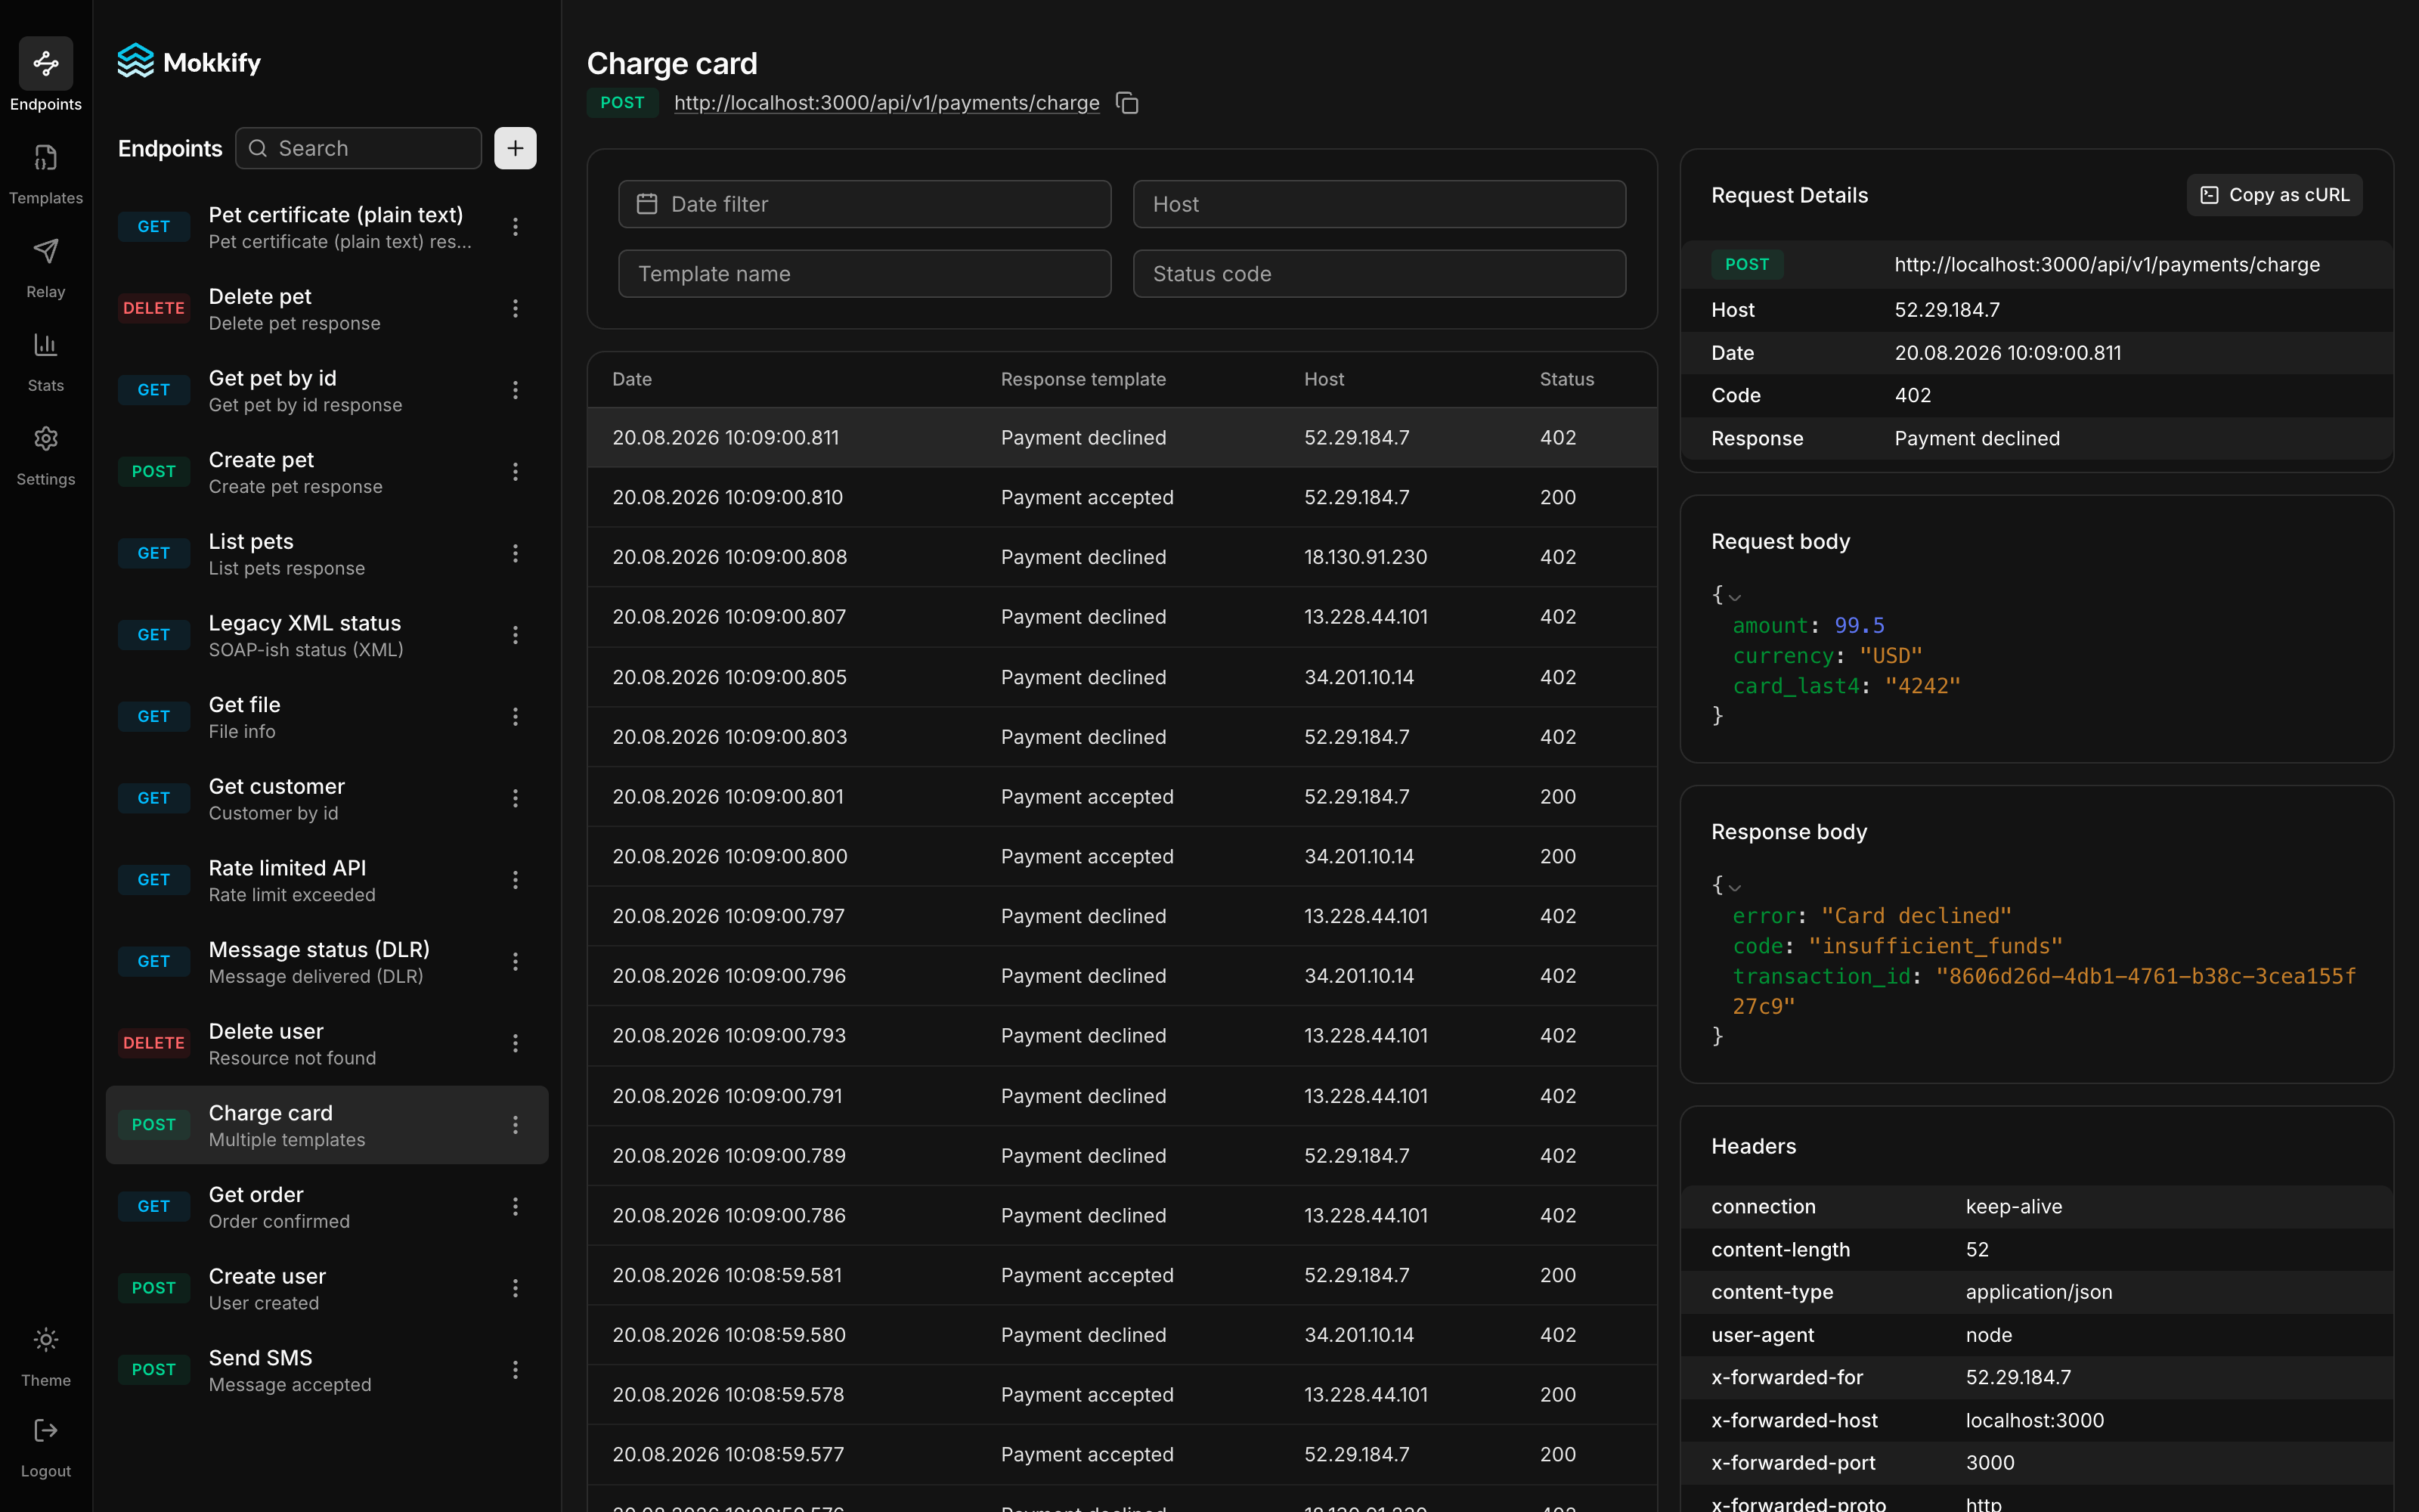Click the Date column header
This screenshot has height=1512, width=2419.
(632, 379)
